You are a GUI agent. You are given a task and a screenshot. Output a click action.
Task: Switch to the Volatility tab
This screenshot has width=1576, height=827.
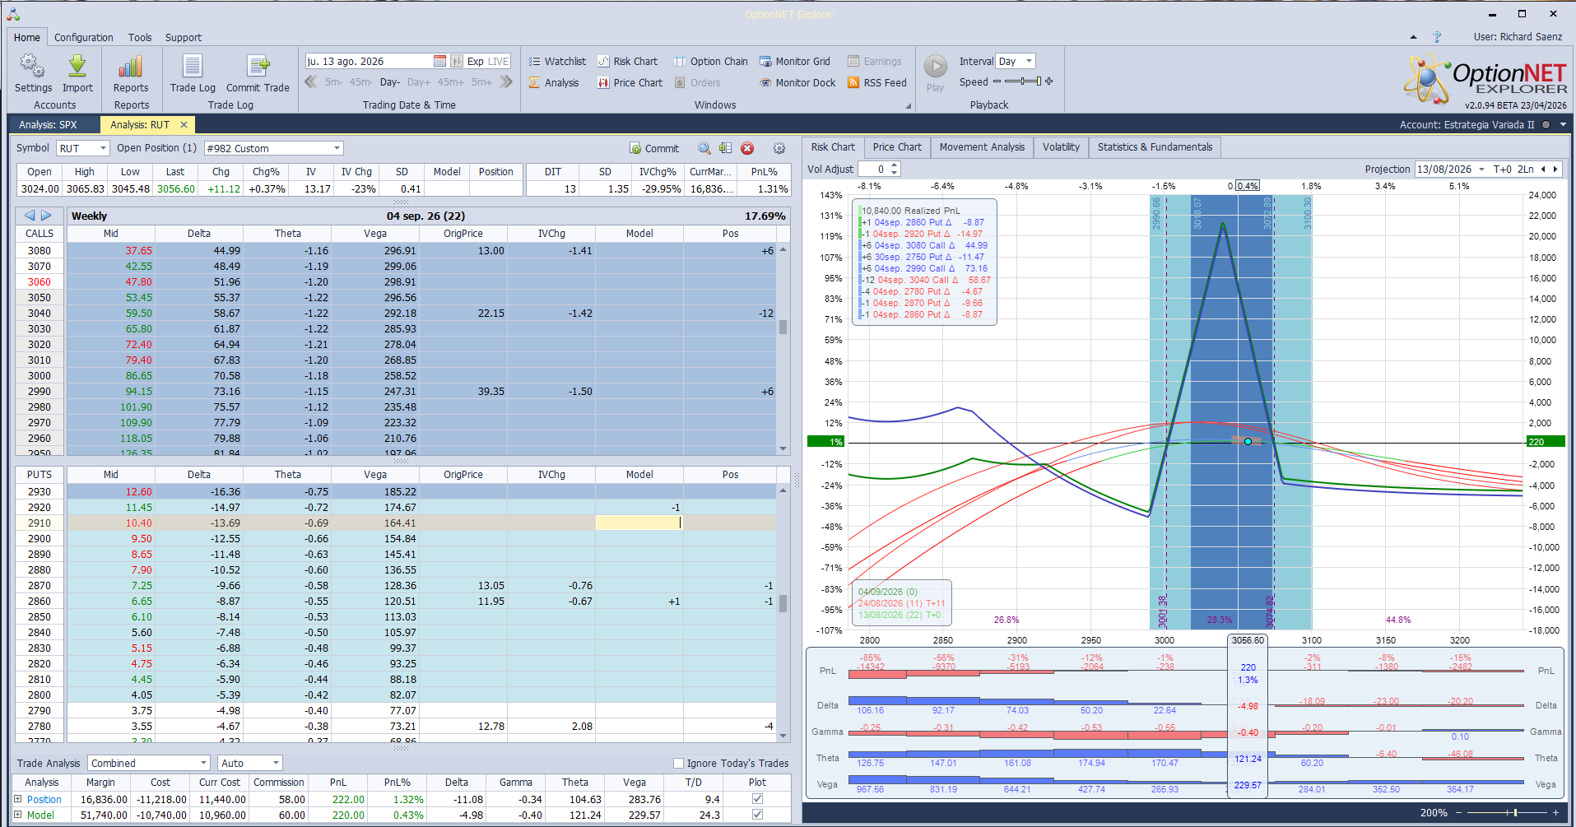coord(1061,147)
